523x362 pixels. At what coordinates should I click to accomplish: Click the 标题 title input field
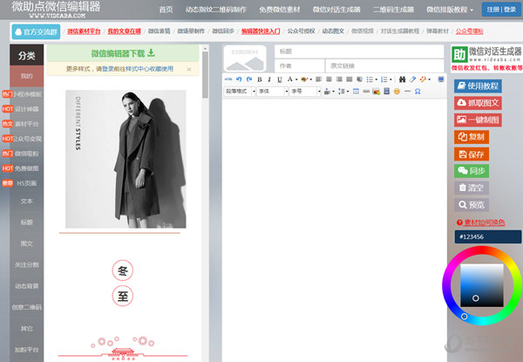(359, 51)
